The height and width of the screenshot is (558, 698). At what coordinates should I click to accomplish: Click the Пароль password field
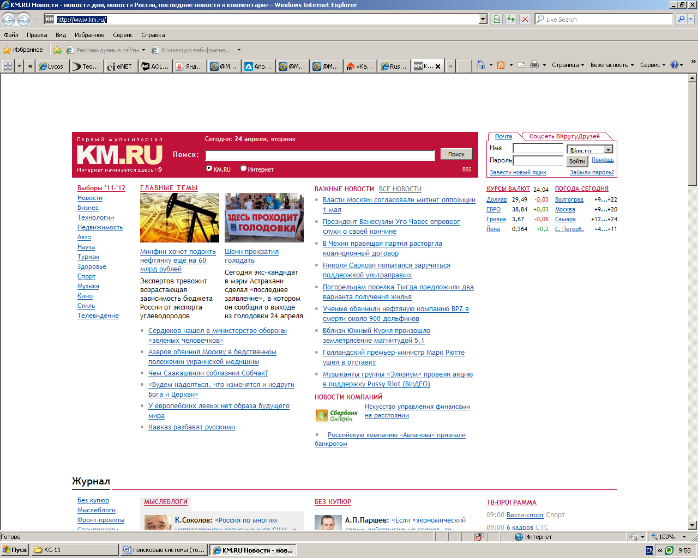point(538,160)
